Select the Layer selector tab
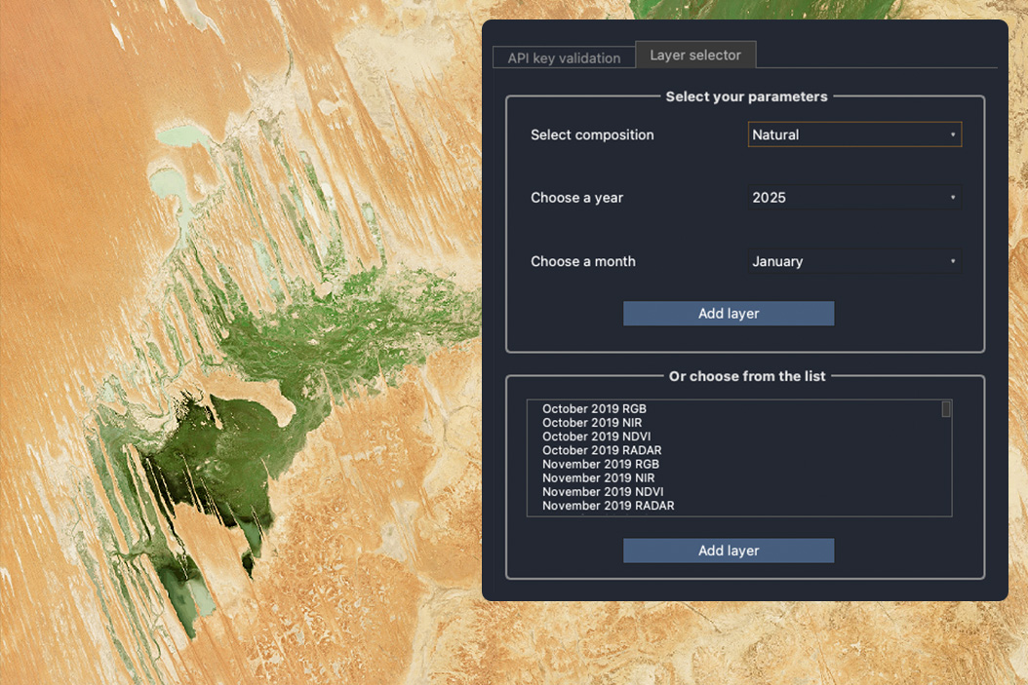The image size is (1028, 685). 695,55
